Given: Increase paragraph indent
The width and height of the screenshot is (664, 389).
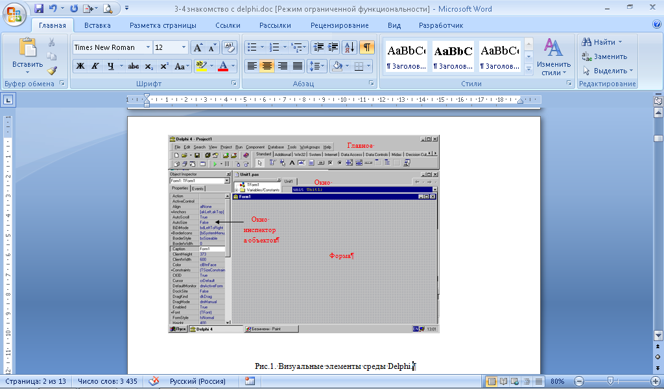Looking at the screenshot, I should coord(333,47).
